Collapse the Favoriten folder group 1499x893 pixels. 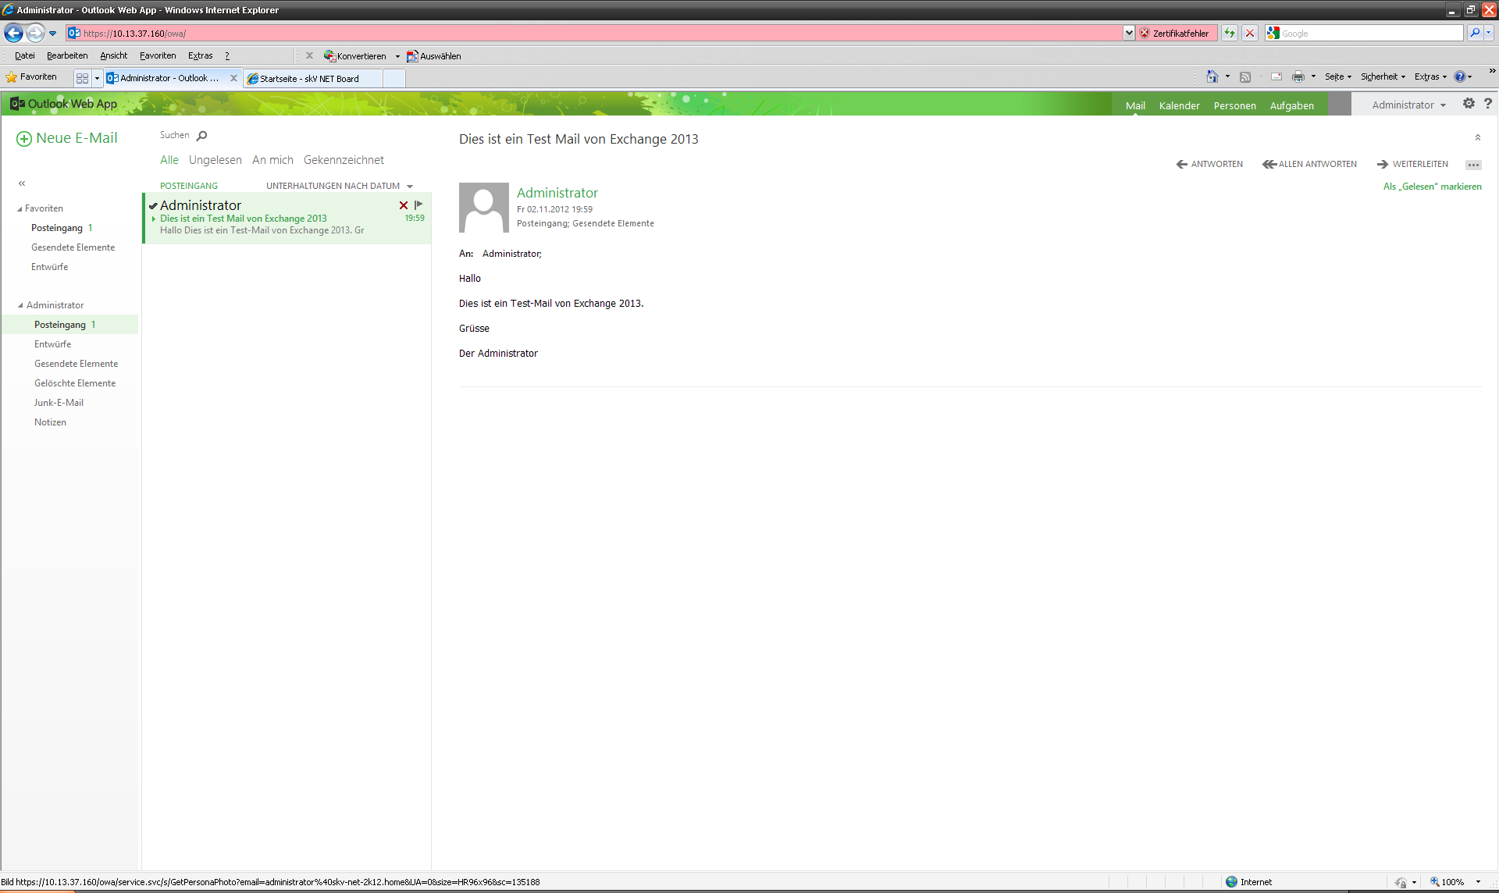[20, 209]
